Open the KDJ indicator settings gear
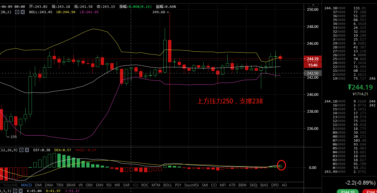 15,190
